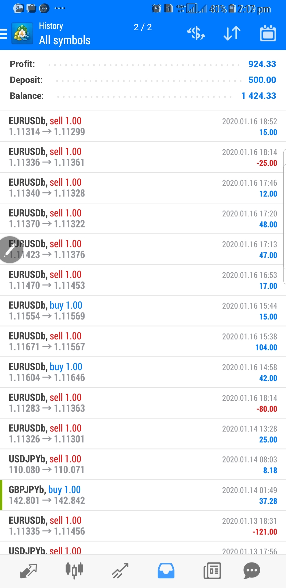Tap the MetaTrader 4 app logo
Viewport: 286px width, 588px height.
tap(22, 34)
